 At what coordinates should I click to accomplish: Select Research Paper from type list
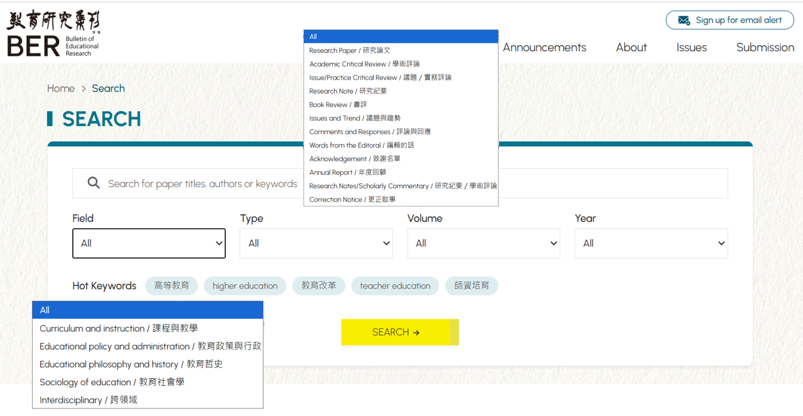350,50
